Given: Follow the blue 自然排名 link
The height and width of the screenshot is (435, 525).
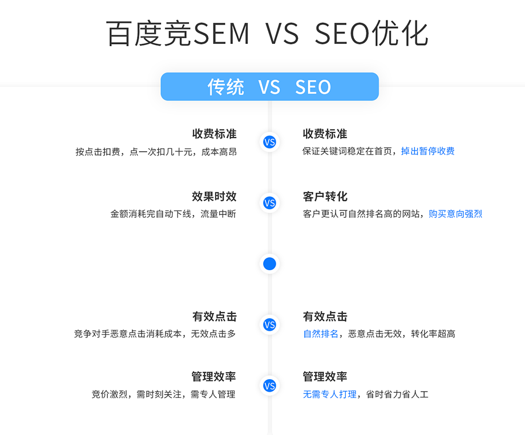Looking at the screenshot, I should [321, 334].
